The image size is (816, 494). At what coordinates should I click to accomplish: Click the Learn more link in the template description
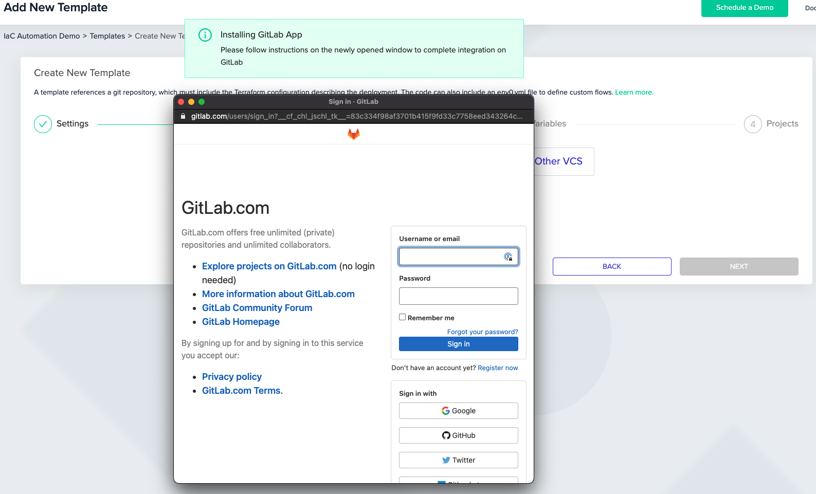coord(634,93)
